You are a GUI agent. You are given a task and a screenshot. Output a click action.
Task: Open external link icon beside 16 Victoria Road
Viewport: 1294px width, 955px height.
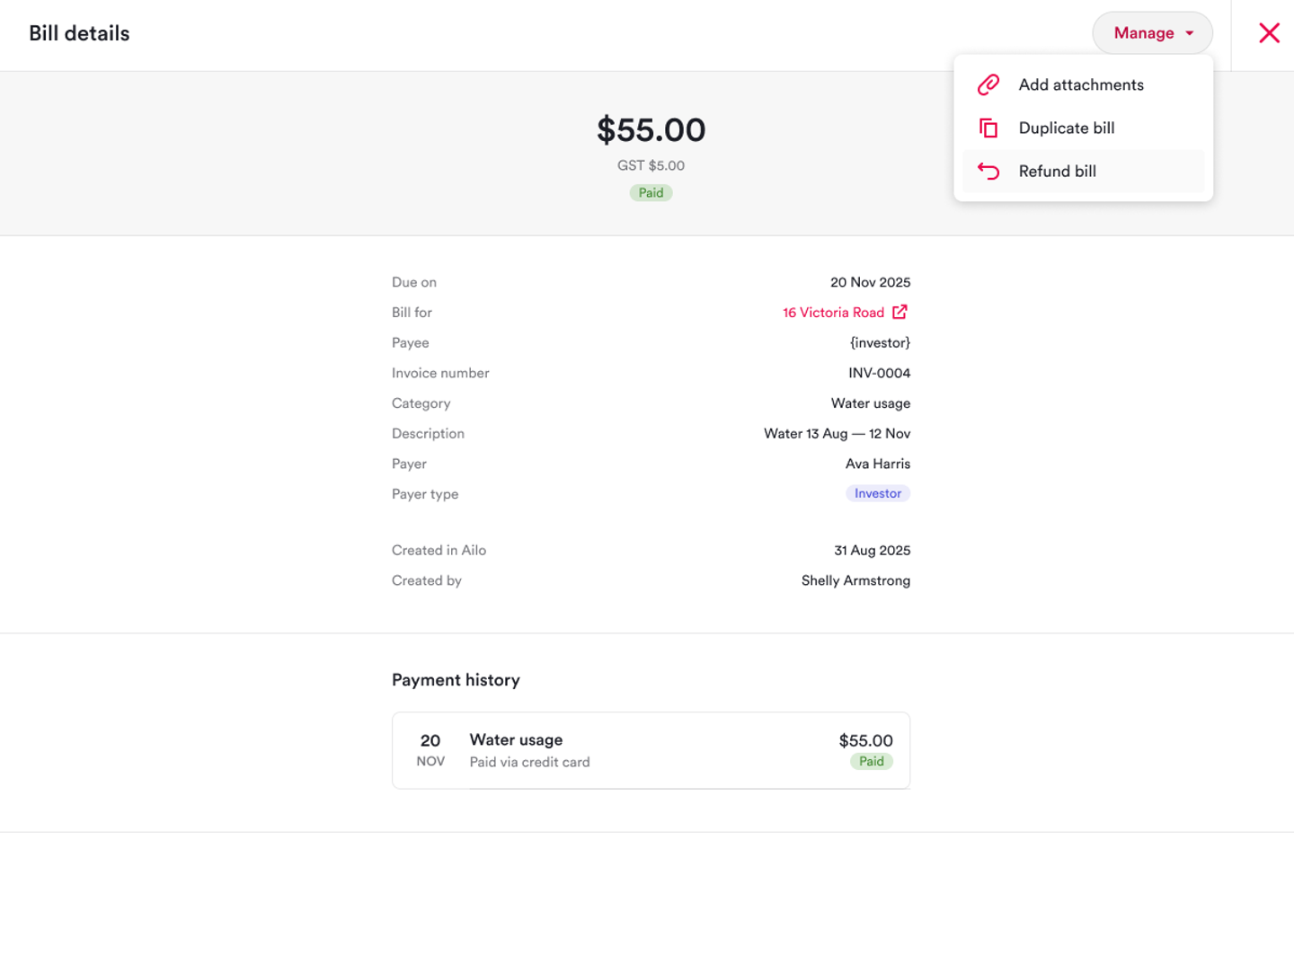coord(900,312)
